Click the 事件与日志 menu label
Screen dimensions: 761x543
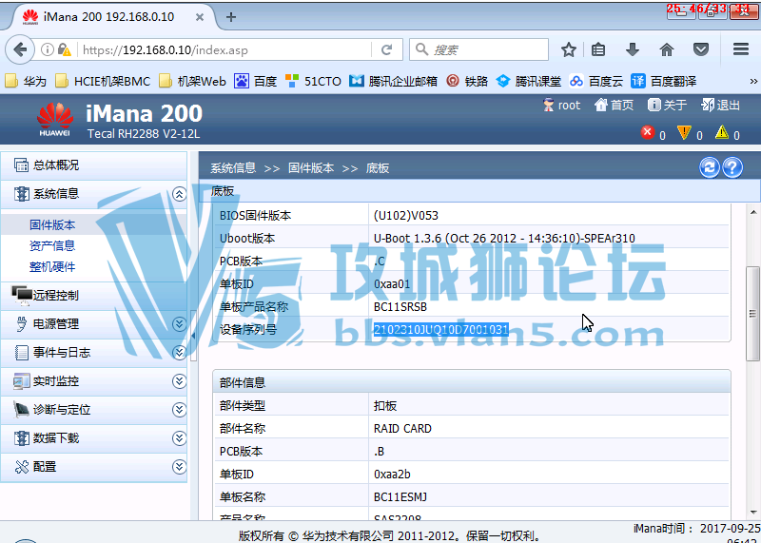62,353
